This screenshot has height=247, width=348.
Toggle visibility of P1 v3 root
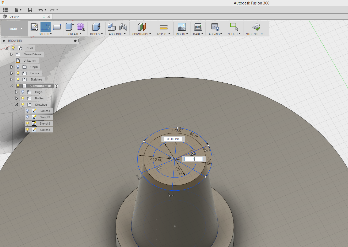13,48
